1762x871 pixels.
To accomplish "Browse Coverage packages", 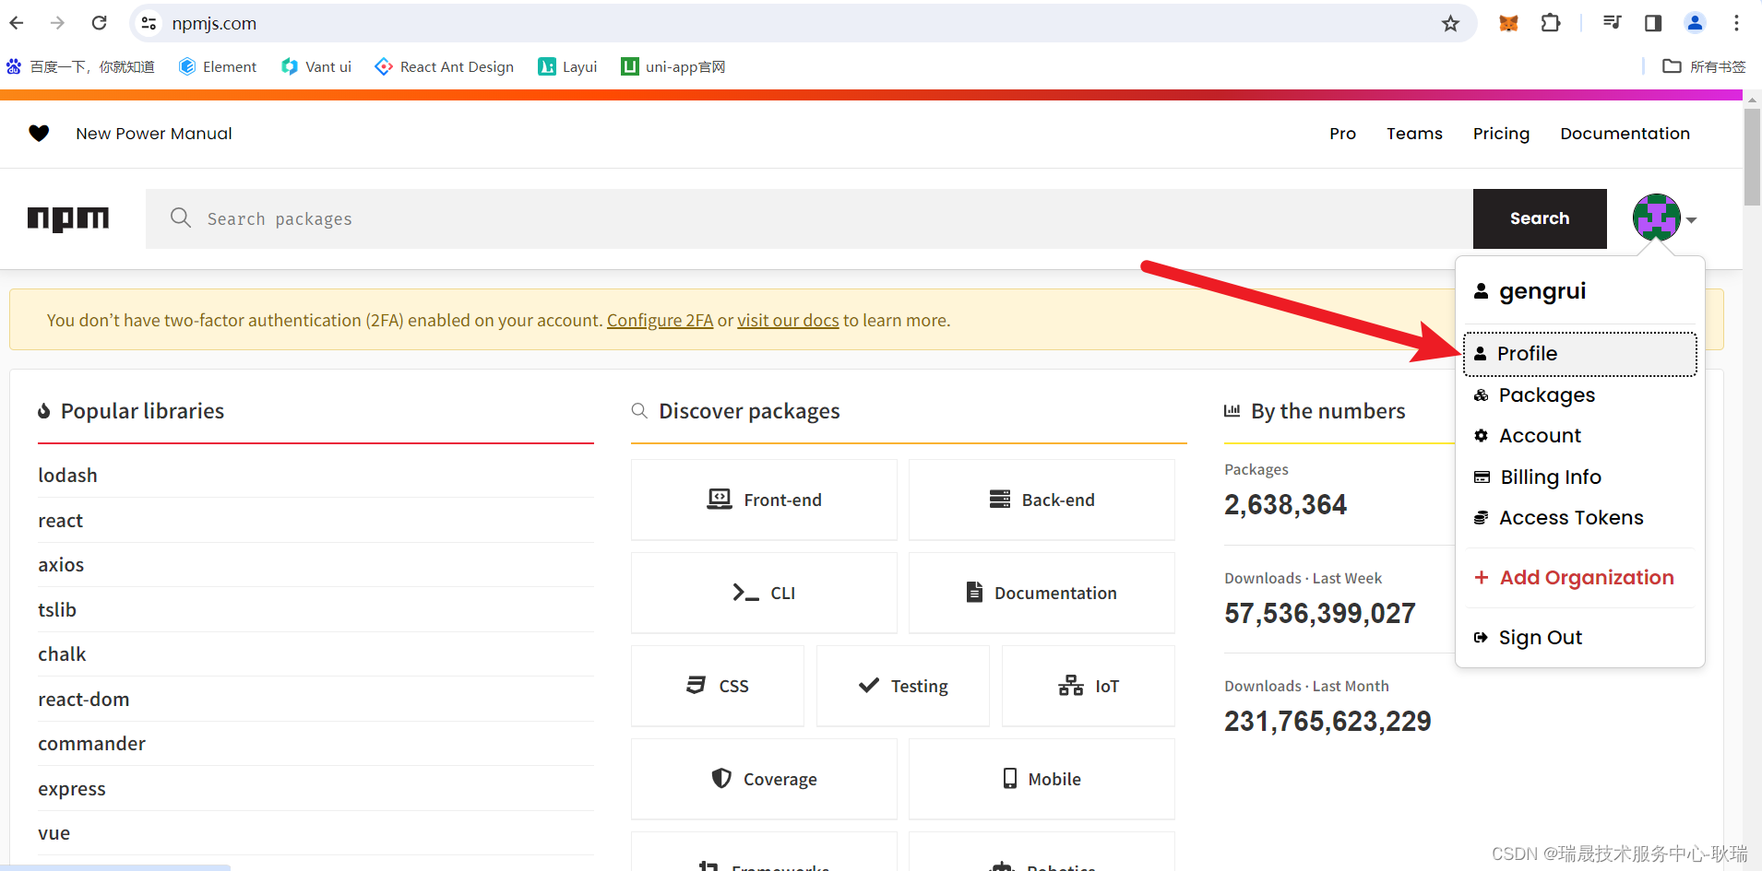I will 764,779.
